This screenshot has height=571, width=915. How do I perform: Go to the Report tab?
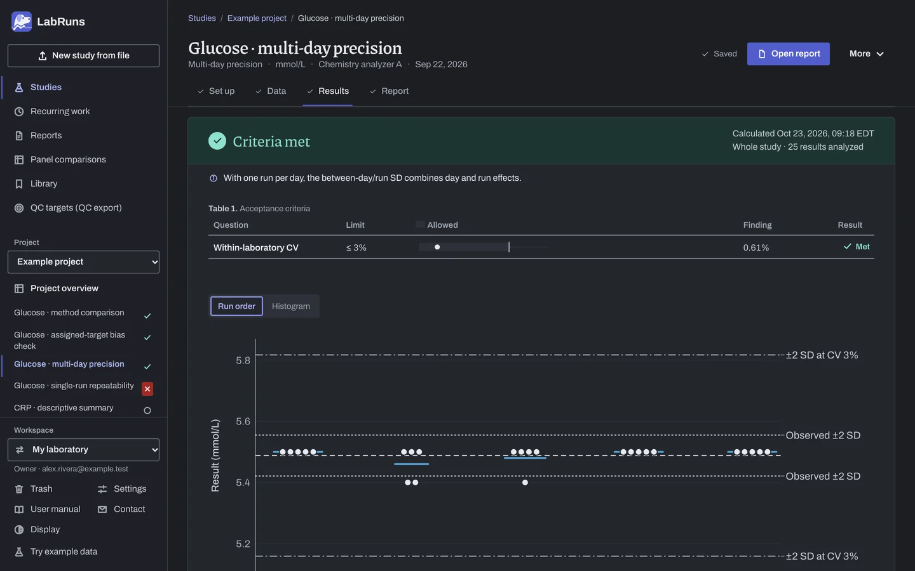389,91
